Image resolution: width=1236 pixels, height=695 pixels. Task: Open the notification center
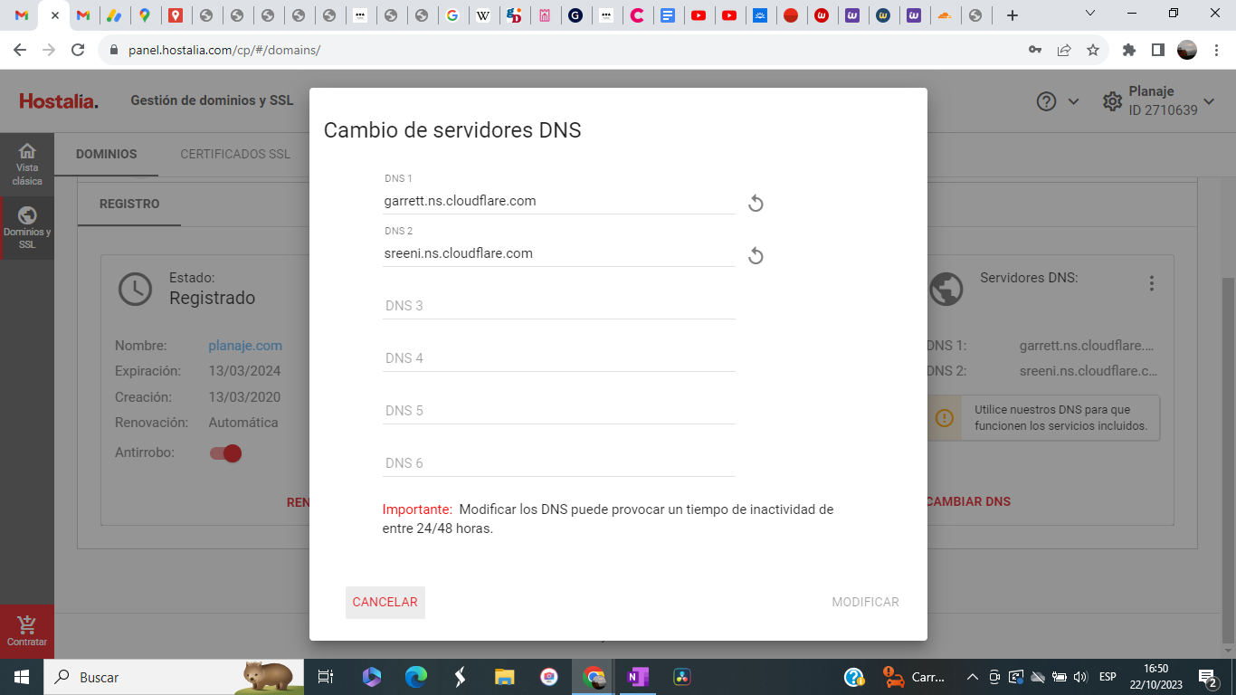pyautogui.click(x=1208, y=677)
